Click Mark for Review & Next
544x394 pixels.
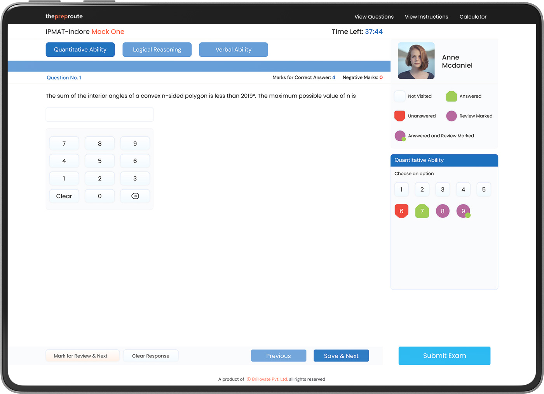click(x=80, y=356)
